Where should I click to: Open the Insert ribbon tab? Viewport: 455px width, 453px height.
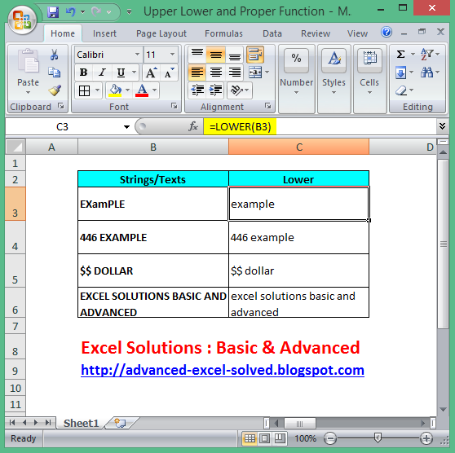104,33
